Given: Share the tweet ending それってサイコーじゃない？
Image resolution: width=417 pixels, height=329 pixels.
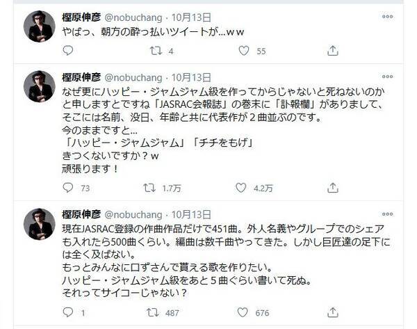Looking at the screenshot, I should 332,312.
